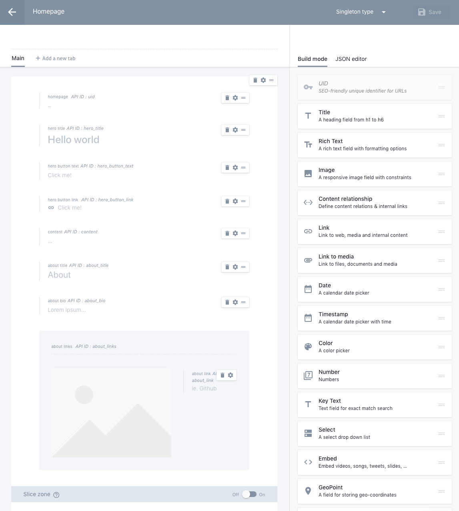Click the Hello world placeholder title
The height and width of the screenshot is (511, 459).
tap(74, 140)
